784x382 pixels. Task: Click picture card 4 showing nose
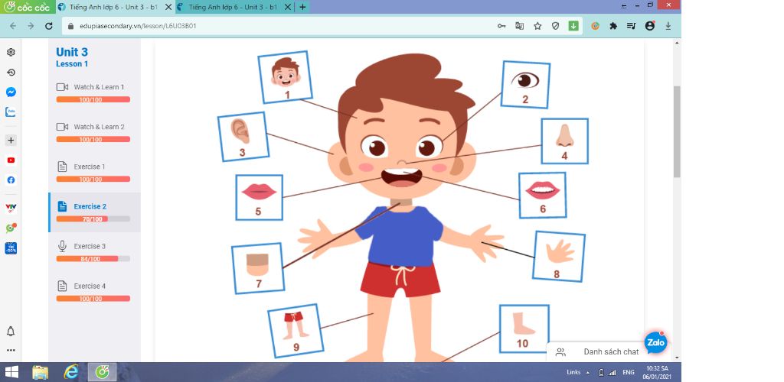564,141
